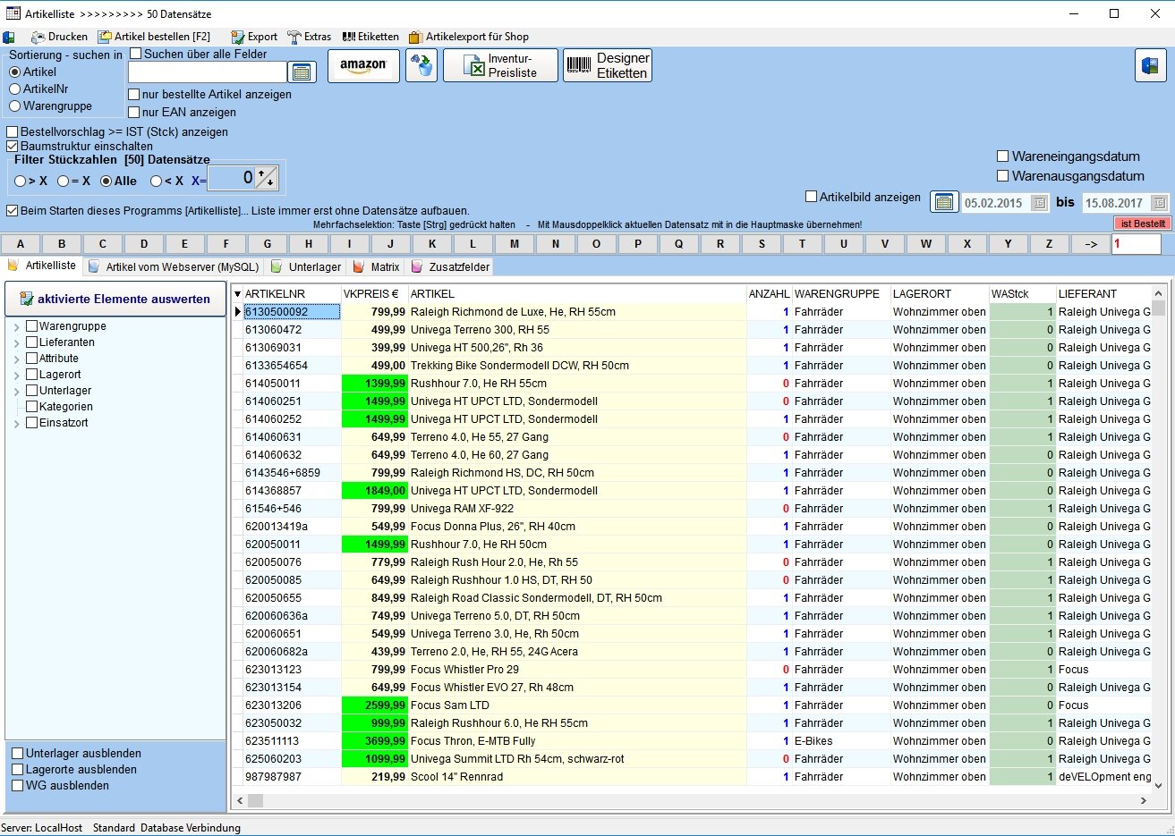Click calendar icon beside search field
Viewport: 1175px width, 836px height.
click(x=301, y=72)
